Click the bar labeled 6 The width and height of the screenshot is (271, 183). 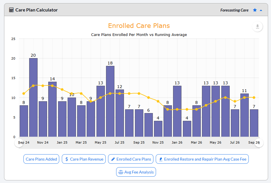point(149,125)
